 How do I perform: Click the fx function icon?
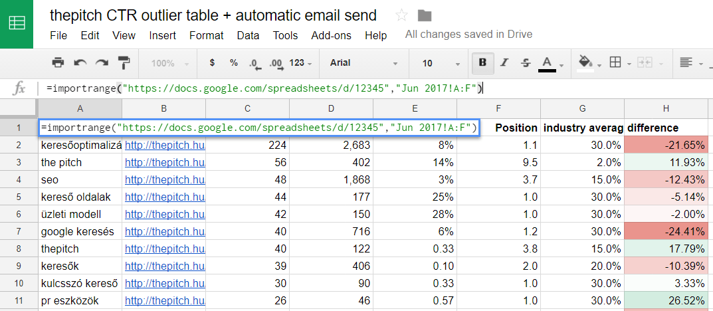18,89
